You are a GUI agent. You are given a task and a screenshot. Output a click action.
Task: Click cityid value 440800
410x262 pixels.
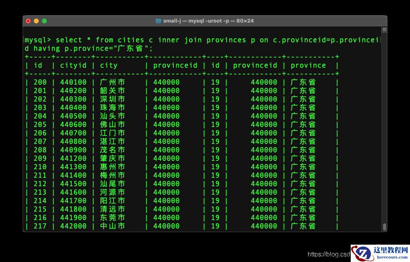tap(73, 141)
